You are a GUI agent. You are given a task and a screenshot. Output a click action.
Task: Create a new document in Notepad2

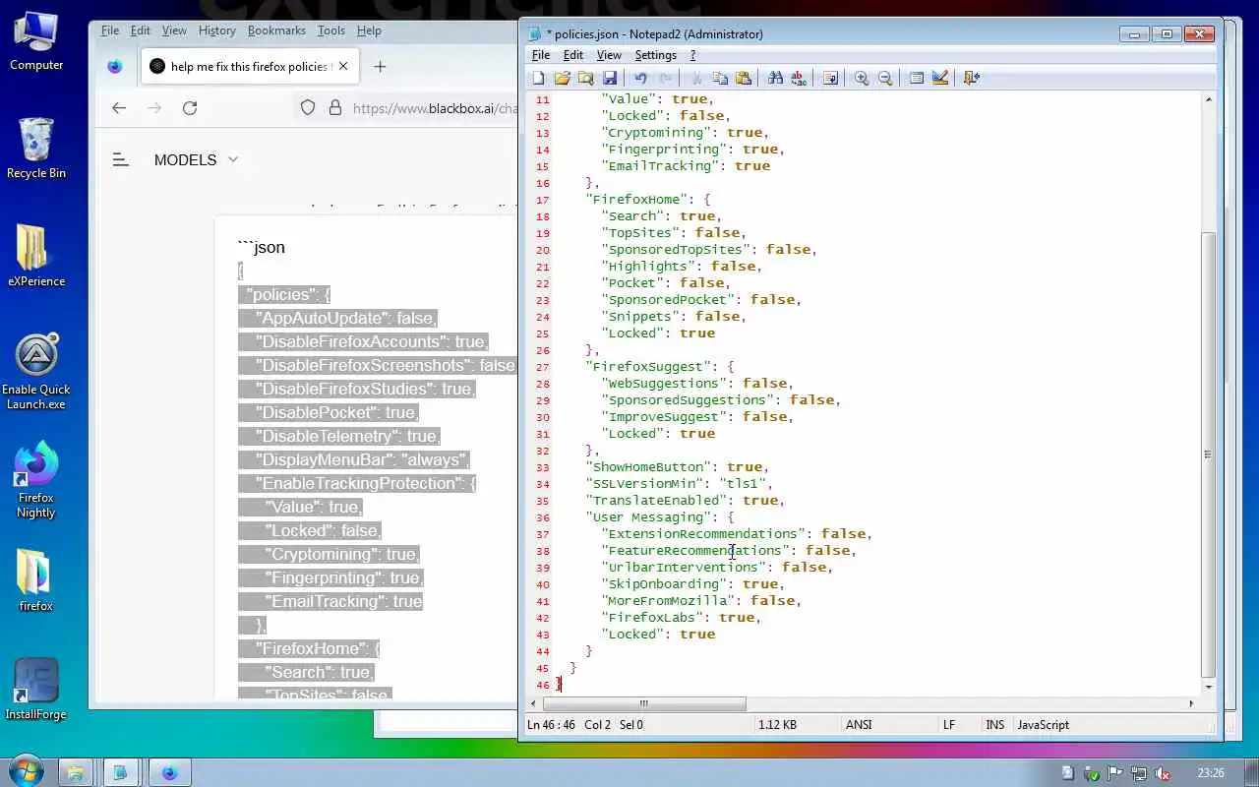click(539, 78)
